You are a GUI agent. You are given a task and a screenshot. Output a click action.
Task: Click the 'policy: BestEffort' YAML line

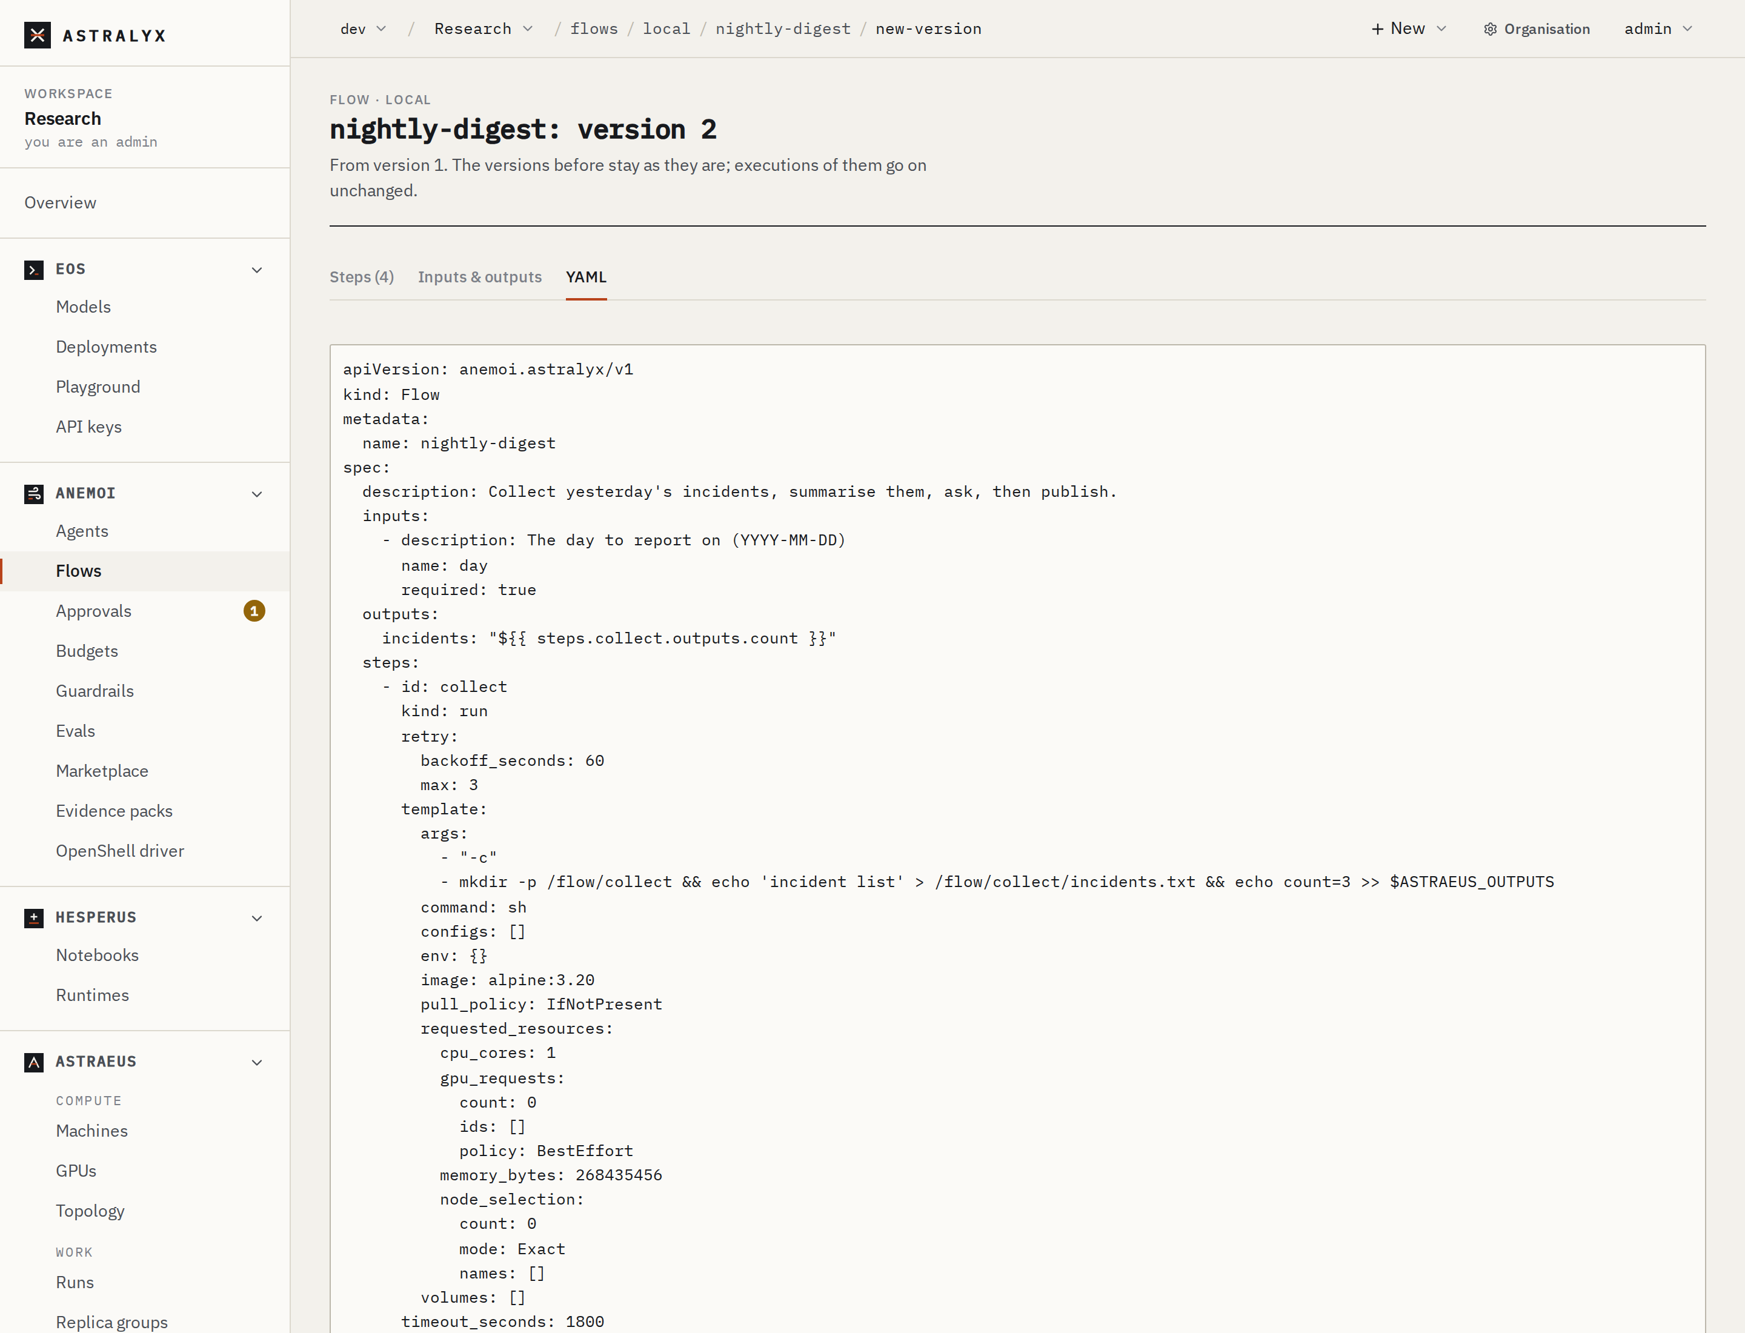tap(546, 1151)
